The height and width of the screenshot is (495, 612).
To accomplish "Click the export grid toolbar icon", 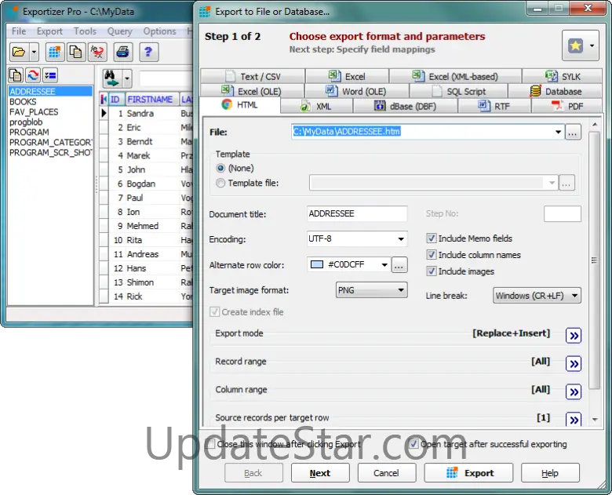I will [55, 53].
